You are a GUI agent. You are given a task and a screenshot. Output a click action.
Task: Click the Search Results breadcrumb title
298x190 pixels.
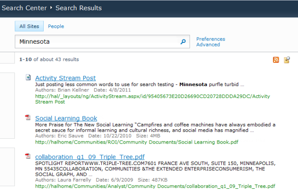pyautogui.click(x=79, y=8)
